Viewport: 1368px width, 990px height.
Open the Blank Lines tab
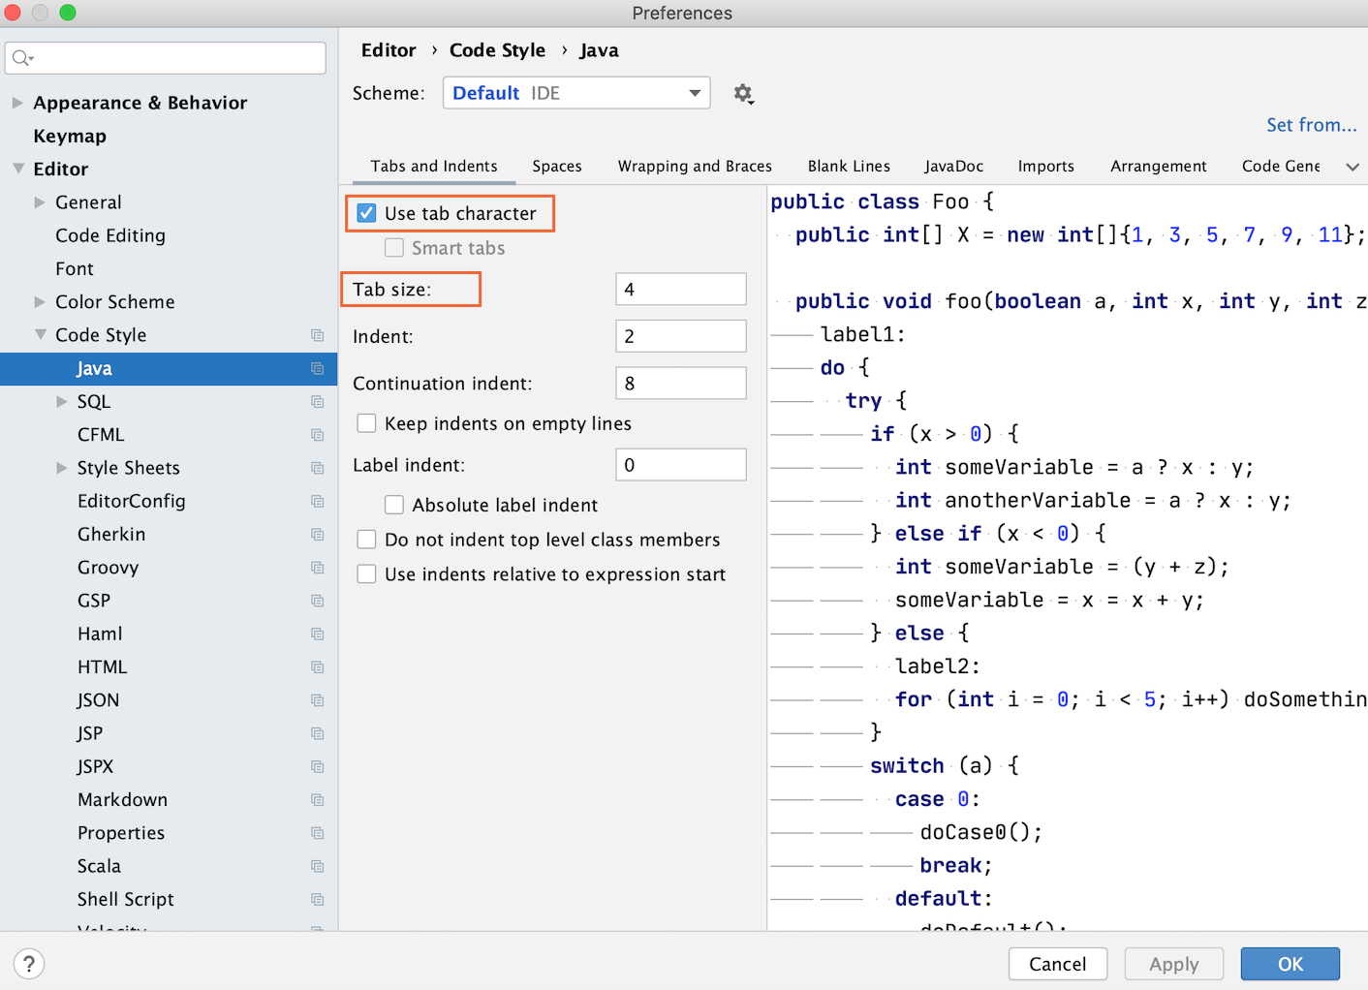[849, 167]
